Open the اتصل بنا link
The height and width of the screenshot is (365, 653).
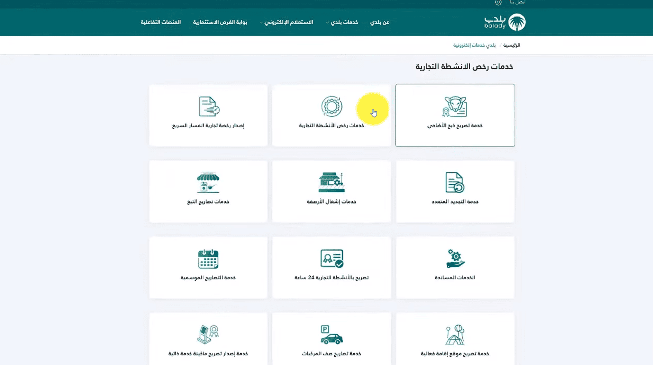517,2
